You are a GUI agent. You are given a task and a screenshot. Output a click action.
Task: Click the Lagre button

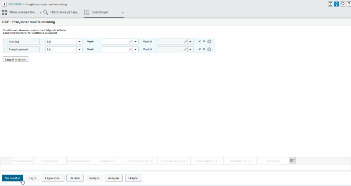[32, 178]
